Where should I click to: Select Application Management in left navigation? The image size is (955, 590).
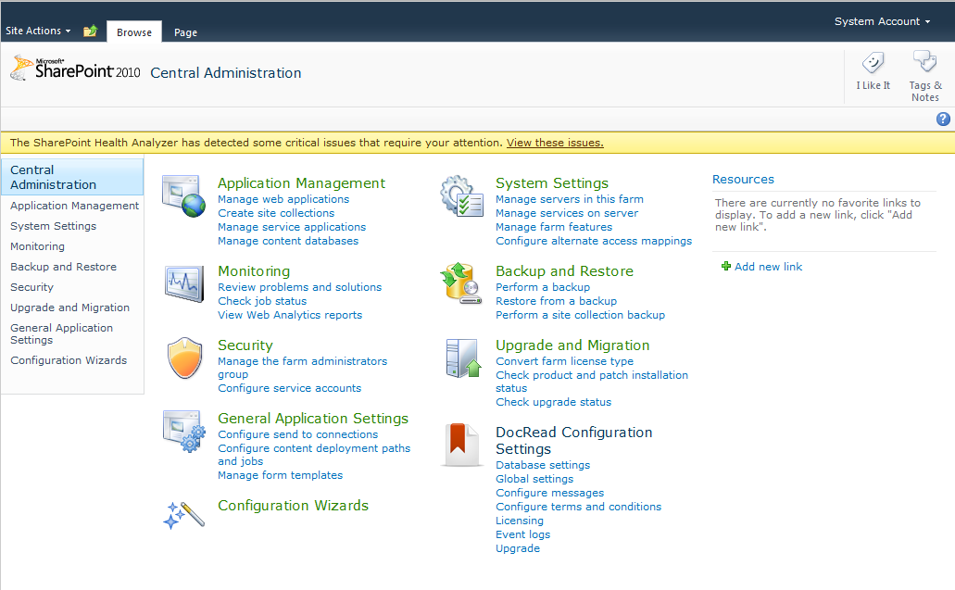coord(74,206)
